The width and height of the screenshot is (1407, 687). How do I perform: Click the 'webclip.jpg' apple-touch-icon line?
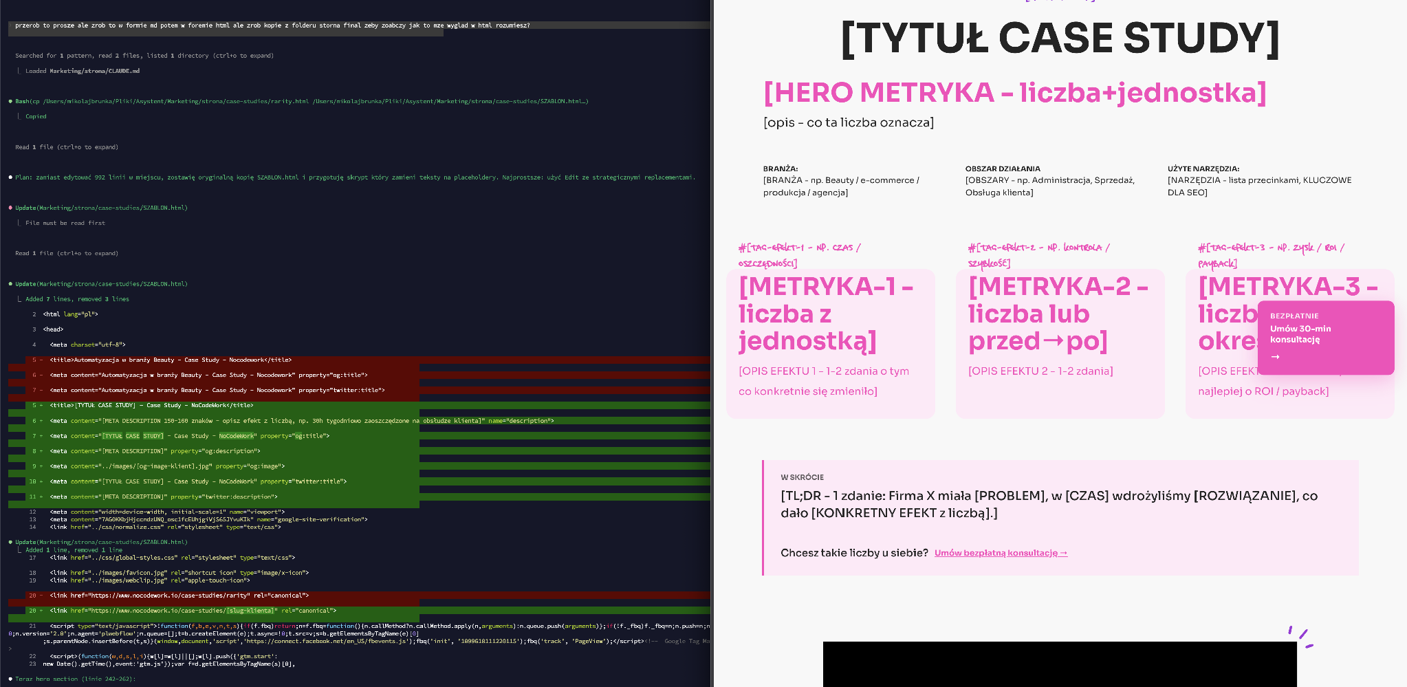pos(150,580)
